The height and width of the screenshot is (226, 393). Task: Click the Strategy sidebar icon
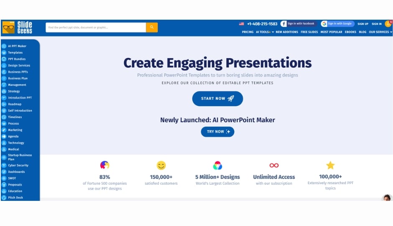click(4, 91)
